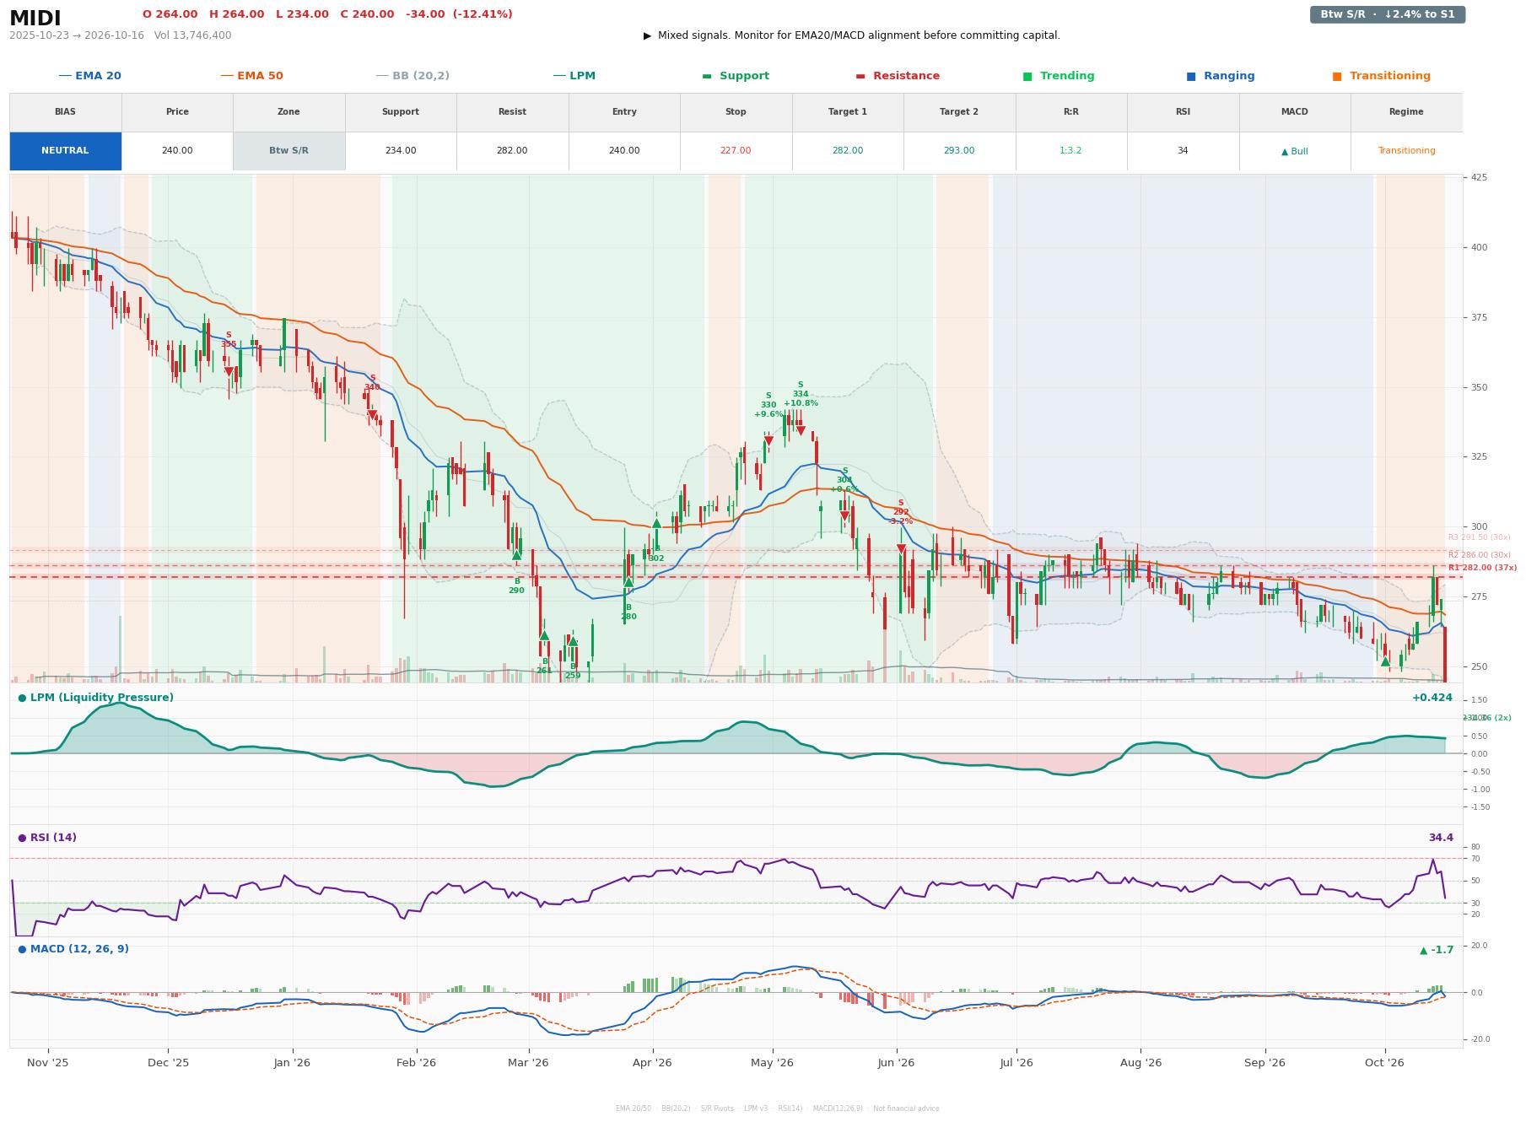The width and height of the screenshot is (1526, 1122).
Task: Select the S 292 -3.2% sell marker
Action: point(901,549)
